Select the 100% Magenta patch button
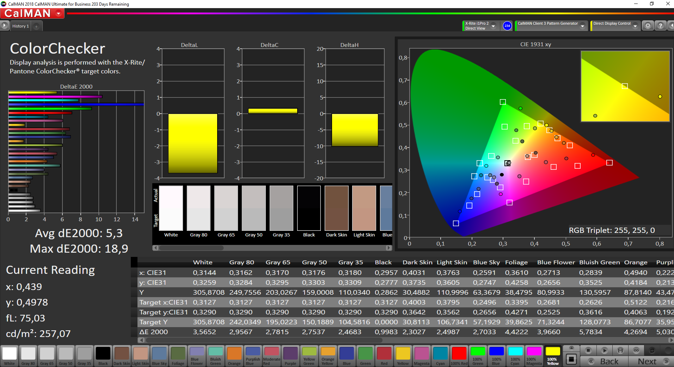Image resolution: width=674 pixels, height=367 pixels. tap(534, 356)
